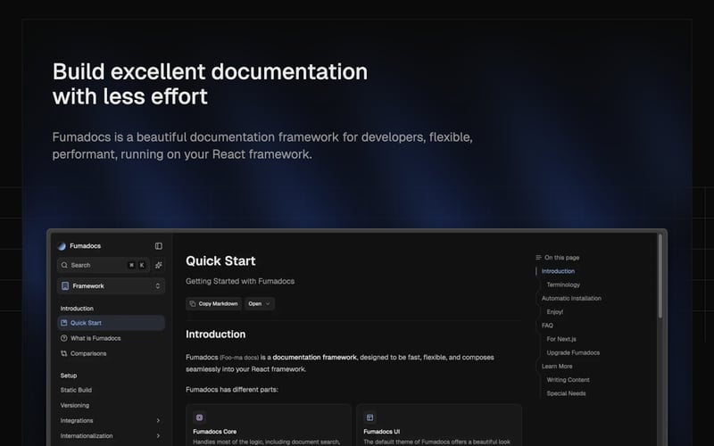Jump to Introduction in page outline
Screen dimensions: 714x446
558,271
